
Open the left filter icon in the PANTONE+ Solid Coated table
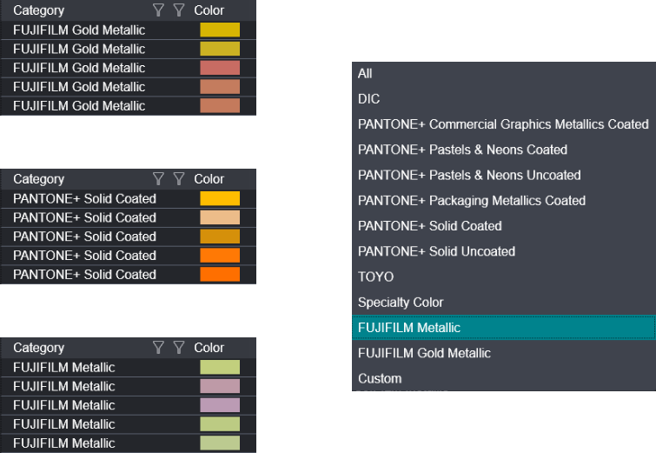(x=158, y=179)
